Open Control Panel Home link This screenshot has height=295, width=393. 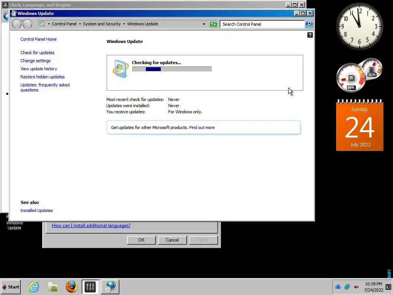[x=38, y=39]
